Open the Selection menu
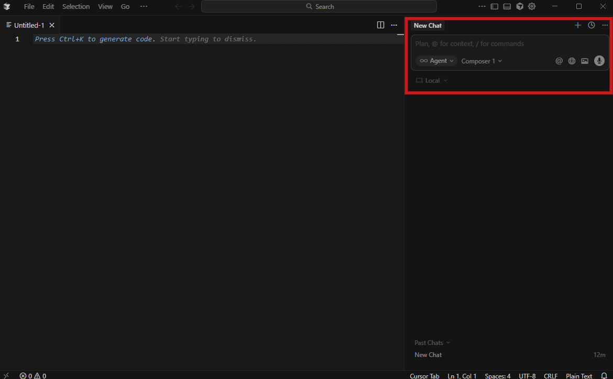This screenshot has height=379, width=613. click(x=76, y=6)
